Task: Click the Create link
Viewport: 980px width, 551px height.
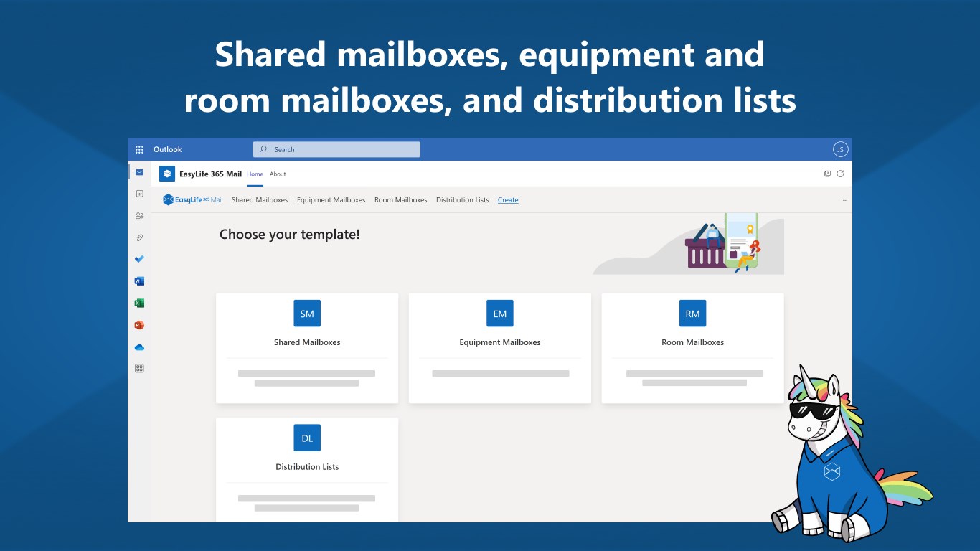Action: click(508, 200)
